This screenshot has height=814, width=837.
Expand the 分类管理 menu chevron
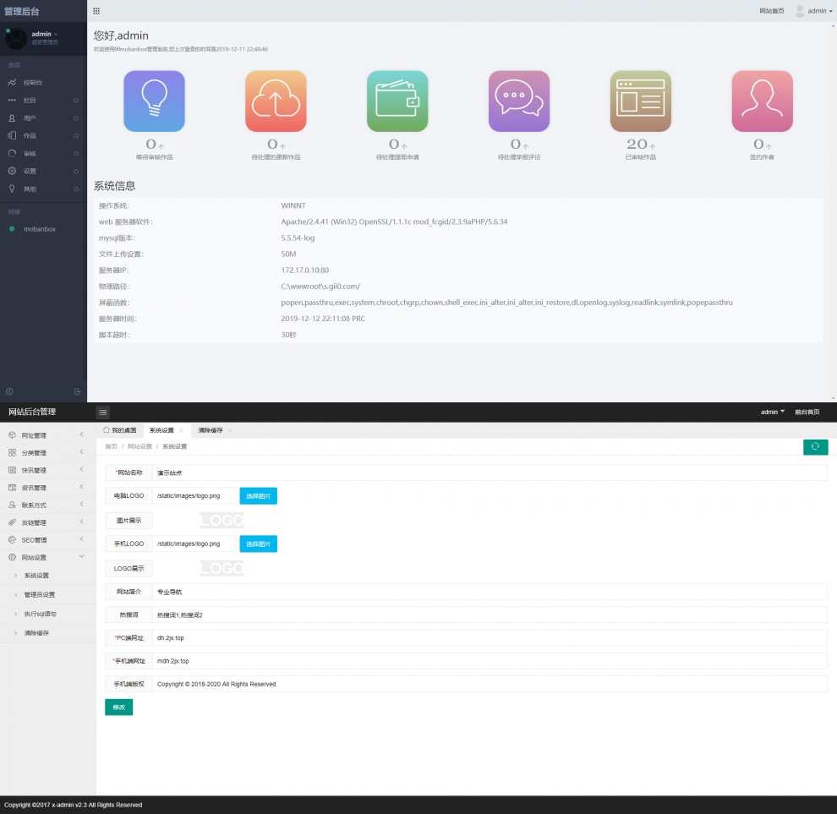pyautogui.click(x=82, y=452)
